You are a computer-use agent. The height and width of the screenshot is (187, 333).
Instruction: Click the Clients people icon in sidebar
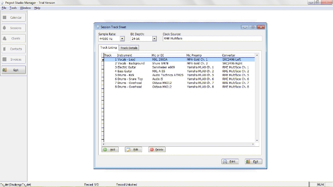(x=5, y=38)
